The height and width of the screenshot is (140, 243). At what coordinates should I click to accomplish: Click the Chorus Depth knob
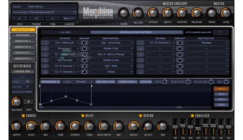(x=17, y=126)
